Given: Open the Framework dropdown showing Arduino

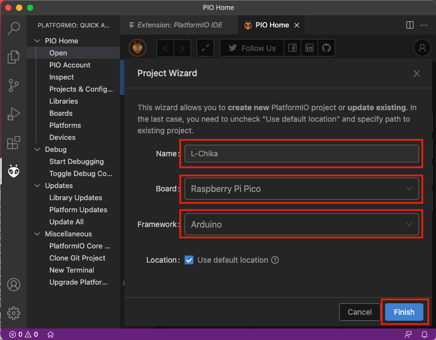Looking at the screenshot, I should pos(301,224).
